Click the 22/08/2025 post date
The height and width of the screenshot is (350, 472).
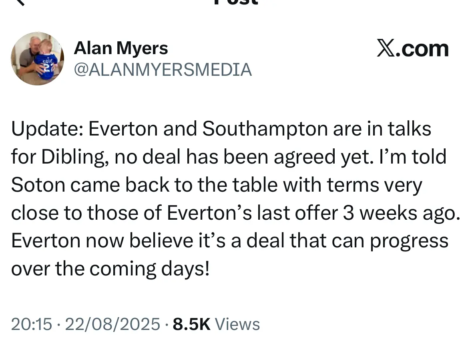point(112,324)
